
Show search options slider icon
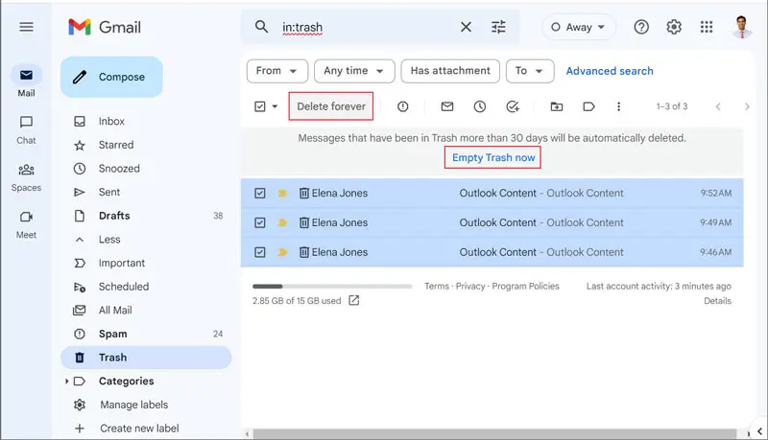click(x=498, y=27)
